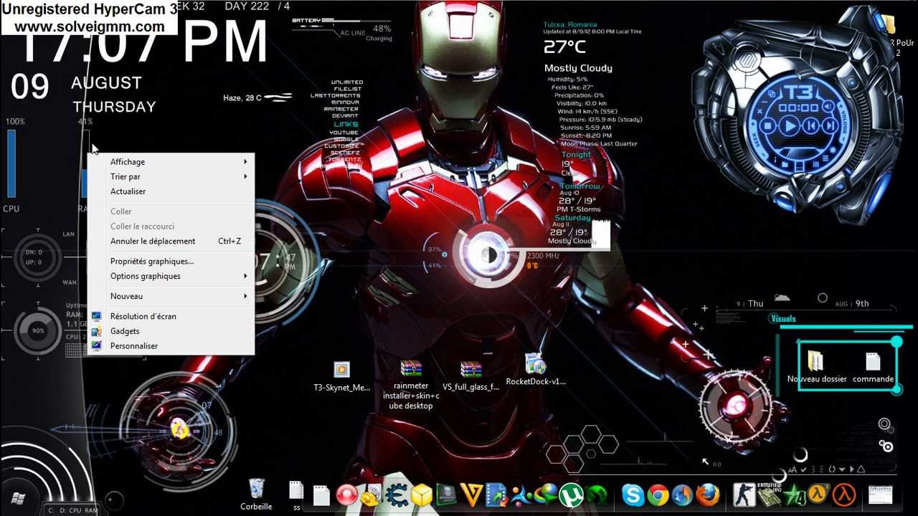Open the YOUTUBE link
Image resolution: width=918 pixels, height=516 pixels.
point(344,133)
